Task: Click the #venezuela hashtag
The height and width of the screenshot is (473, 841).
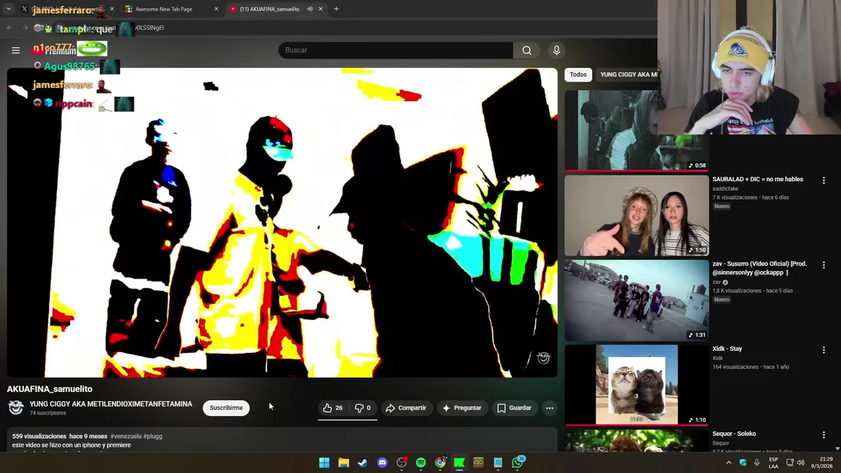Action: pos(126,436)
